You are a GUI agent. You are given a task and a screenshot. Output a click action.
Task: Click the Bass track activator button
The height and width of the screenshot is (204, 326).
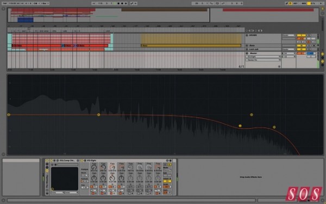pyautogui.click(x=301, y=46)
